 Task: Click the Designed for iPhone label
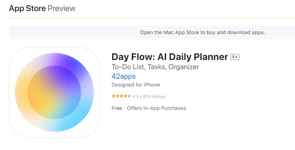click(x=136, y=85)
